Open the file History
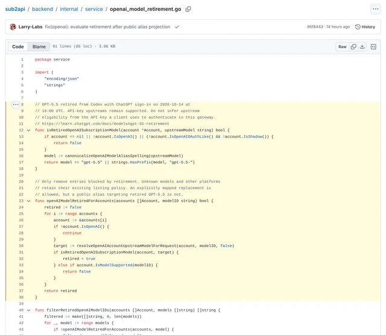 click(x=365, y=27)
